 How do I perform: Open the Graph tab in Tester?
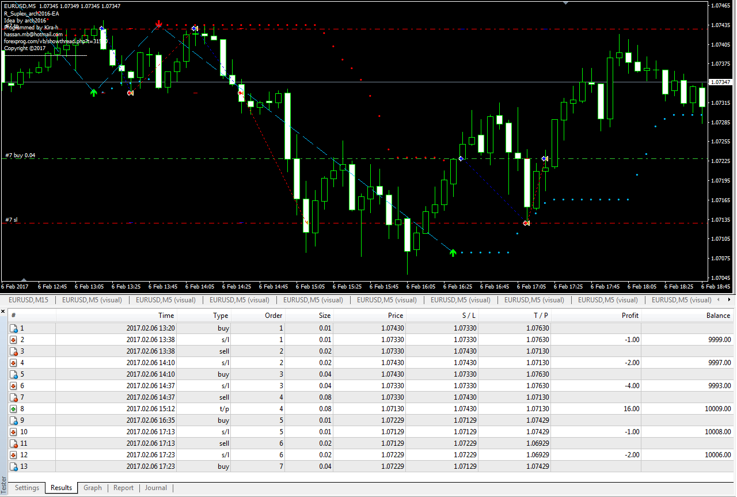[93, 488]
